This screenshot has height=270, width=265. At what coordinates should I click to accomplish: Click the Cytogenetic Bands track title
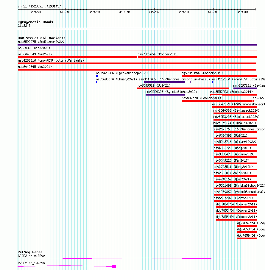click(x=35, y=22)
